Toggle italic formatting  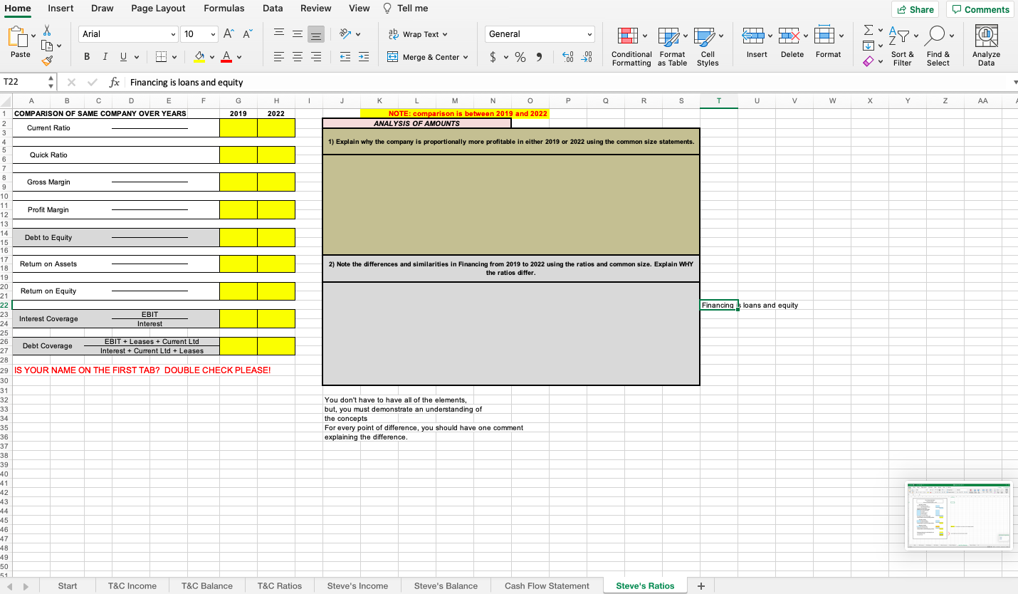click(x=104, y=56)
